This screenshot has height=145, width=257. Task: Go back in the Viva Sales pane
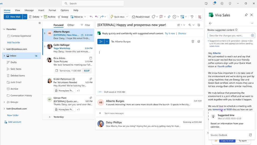(x=210, y=23)
